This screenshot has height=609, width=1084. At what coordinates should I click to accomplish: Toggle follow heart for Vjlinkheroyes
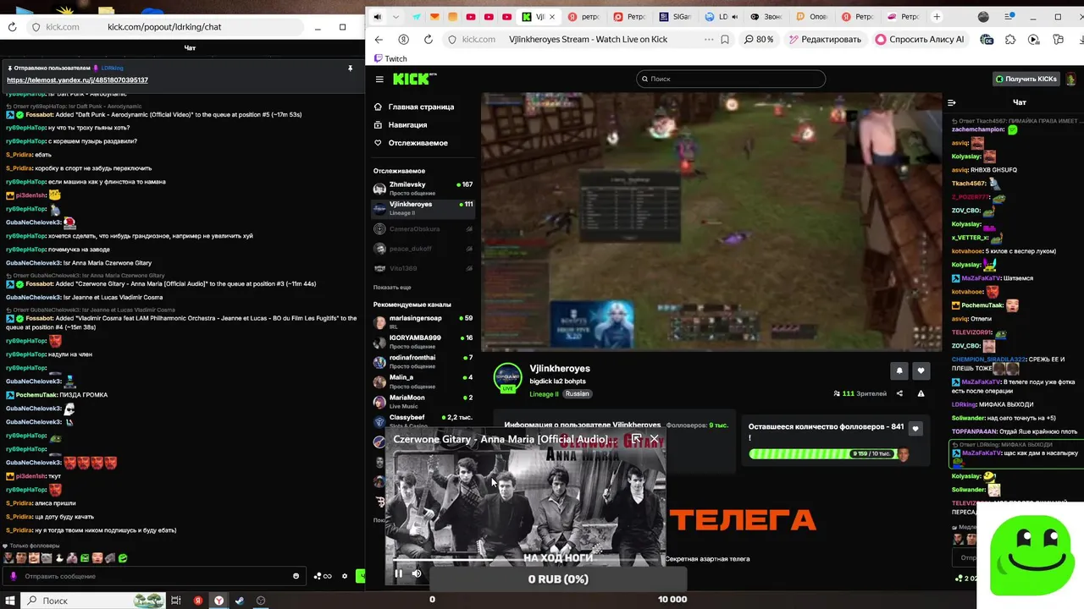[x=921, y=370]
